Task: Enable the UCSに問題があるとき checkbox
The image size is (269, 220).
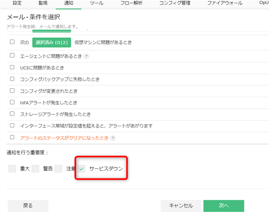Action: click(12, 68)
